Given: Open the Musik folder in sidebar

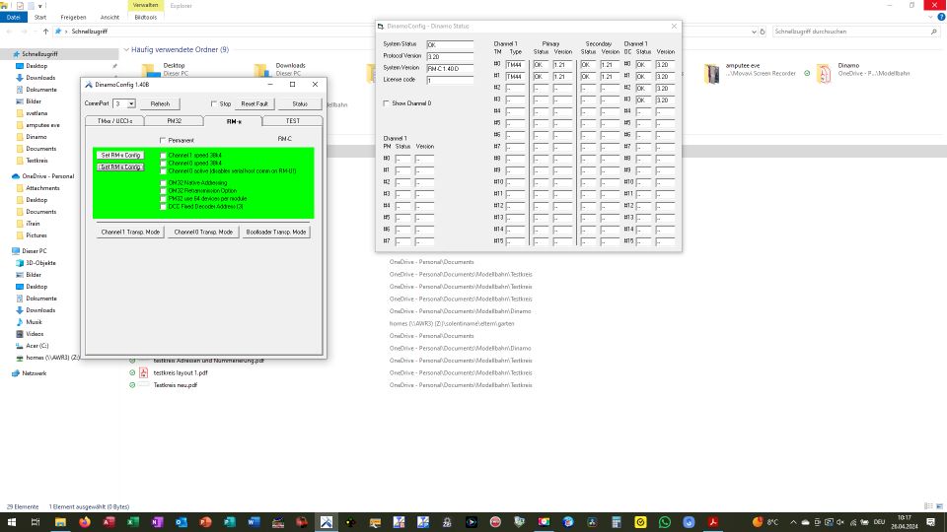Looking at the screenshot, I should click(x=34, y=322).
